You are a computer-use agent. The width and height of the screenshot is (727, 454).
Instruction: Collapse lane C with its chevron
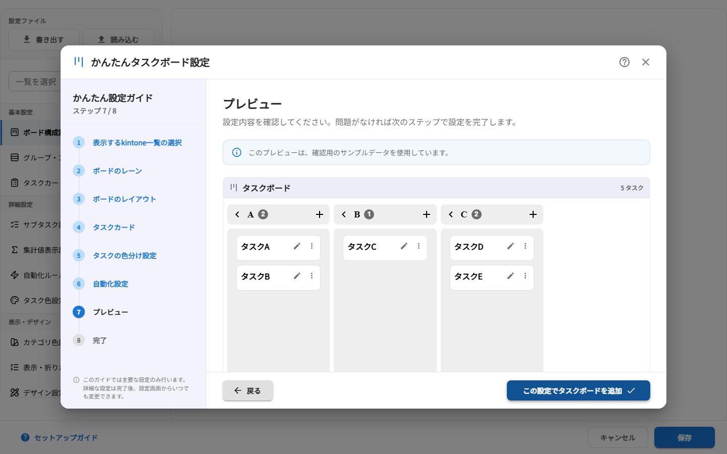(451, 214)
